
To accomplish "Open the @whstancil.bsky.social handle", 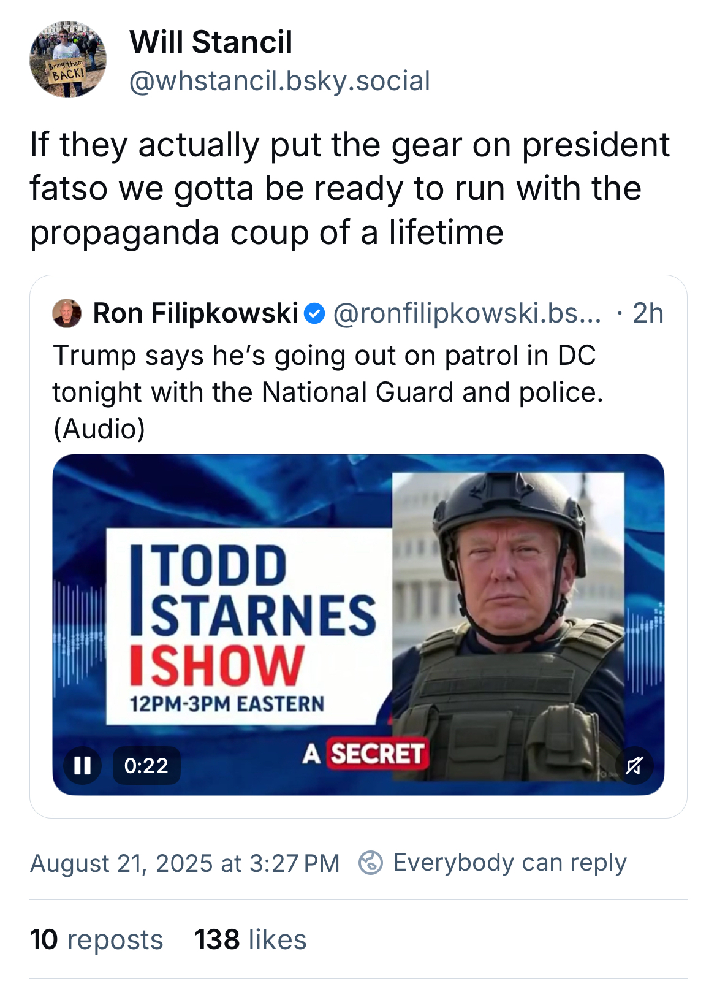I will 279,81.
